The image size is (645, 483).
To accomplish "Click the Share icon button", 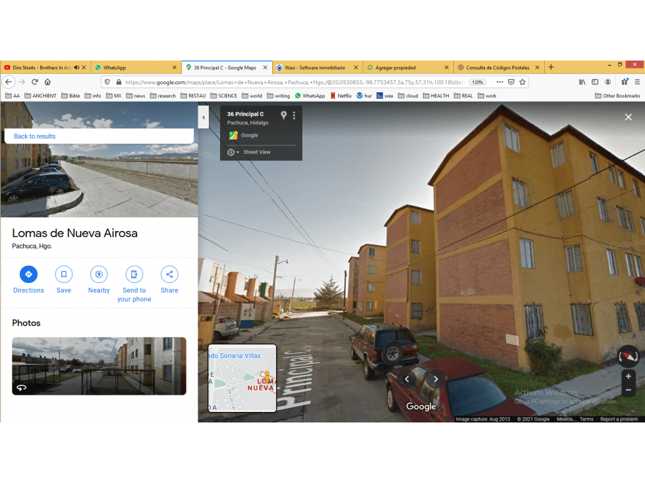I will 169,274.
